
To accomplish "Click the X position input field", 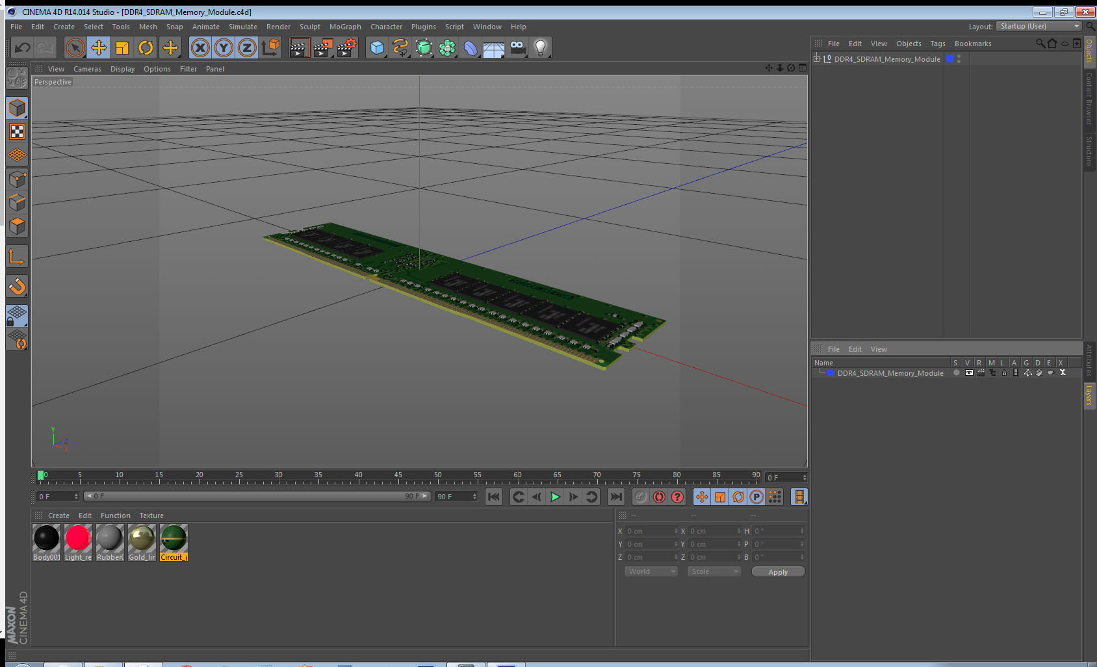I will coord(651,531).
